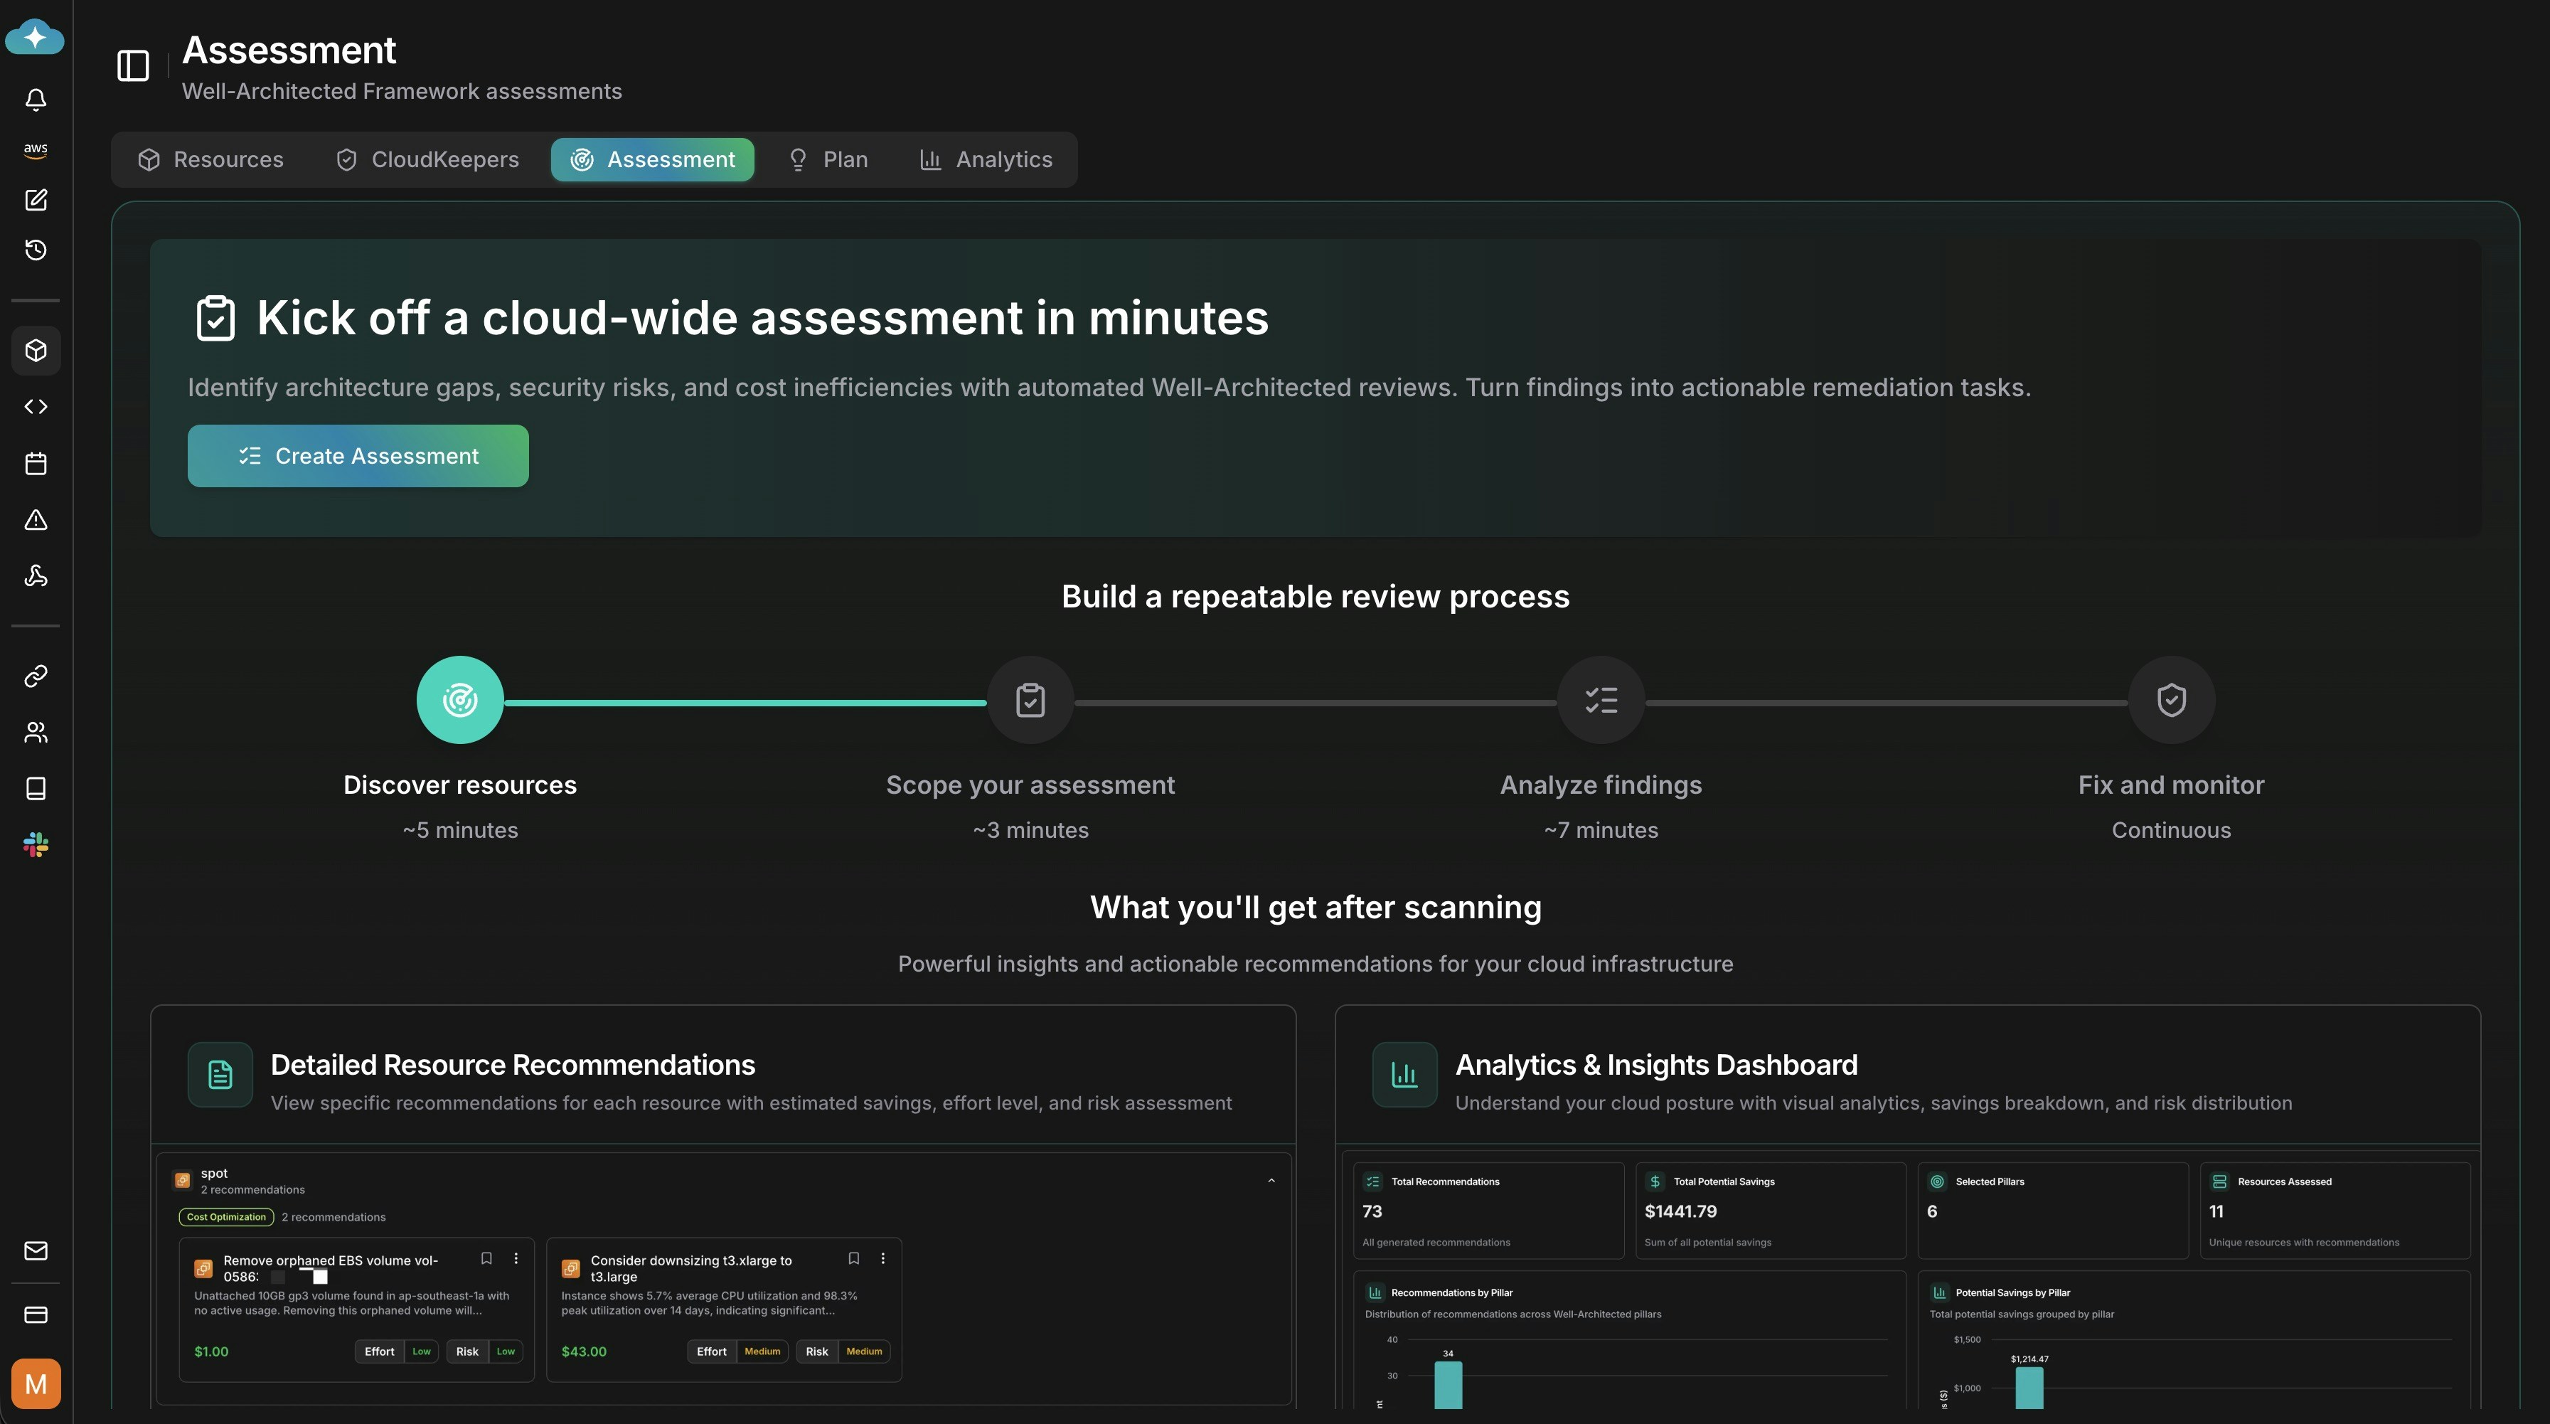Select the Cost Optimization badge
Viewport: 2550px width, 1424px height.
coord(225,1216)
